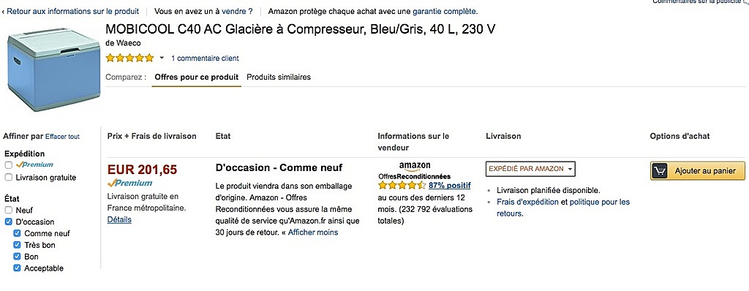Viewport: 749px width, 291px height.
Task: Select the Offres pour ce produit tab
Action: 196,77
